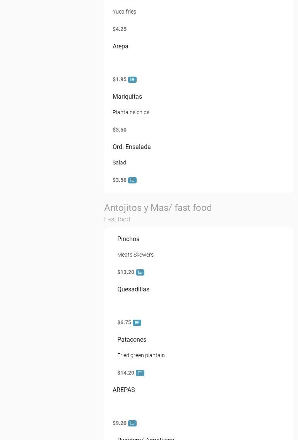Click the Plantains chips description
The height and width of the screenshot is (440, 298).
pyautogui.click(x=131, y=113)
